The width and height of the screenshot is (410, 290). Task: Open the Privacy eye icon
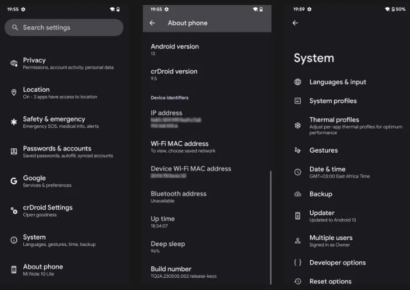14,63
